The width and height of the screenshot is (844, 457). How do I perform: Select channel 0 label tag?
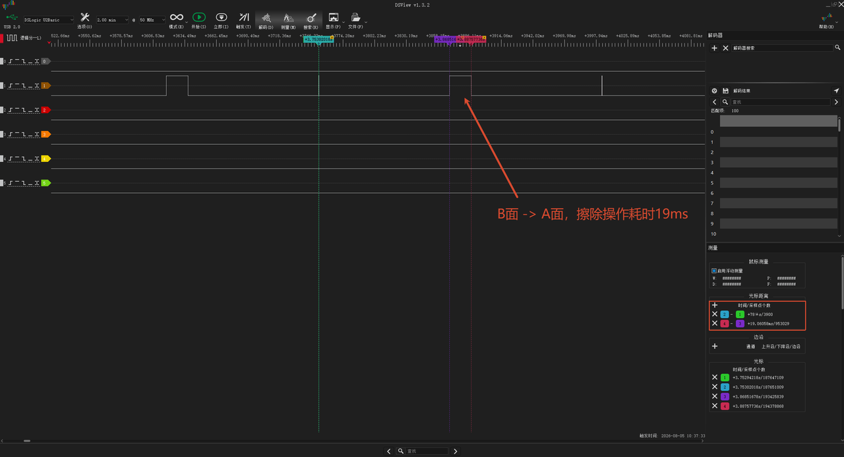pyautogui.click(x=45, y=61)
